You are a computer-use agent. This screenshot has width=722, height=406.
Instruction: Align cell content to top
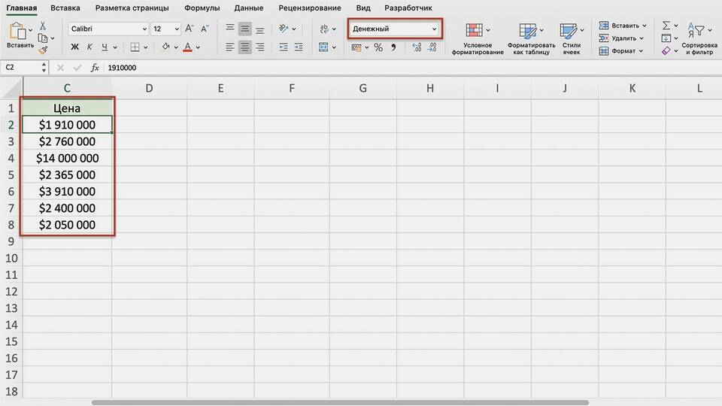point(230,29)
